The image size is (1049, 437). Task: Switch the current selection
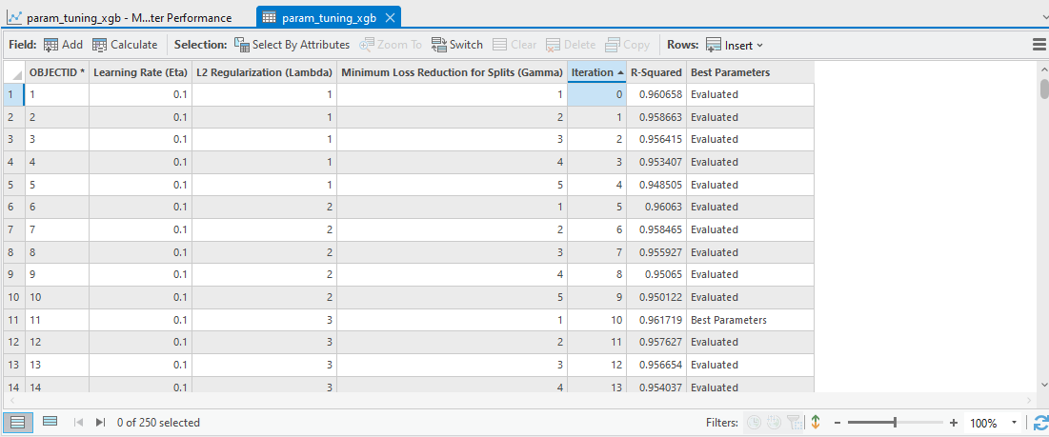[x=457, y=45]
